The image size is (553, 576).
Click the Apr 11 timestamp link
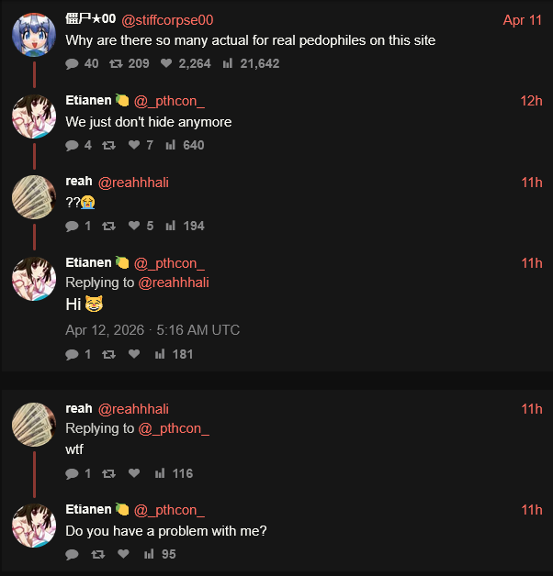tap(522, 20)
